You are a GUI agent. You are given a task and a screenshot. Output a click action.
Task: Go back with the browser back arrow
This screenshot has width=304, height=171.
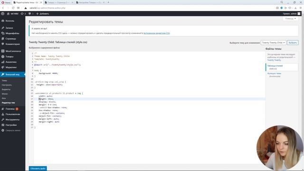pyautogui.click(x=3, y=8)
